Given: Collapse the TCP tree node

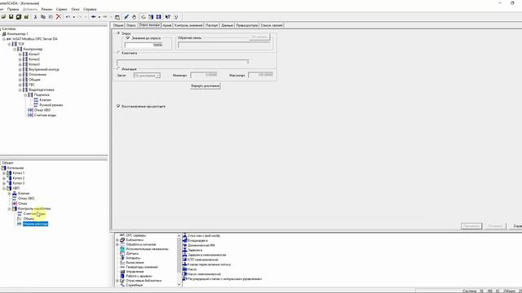Looking at the screenshot, I should pyautogui.click(x=9, y=44).
